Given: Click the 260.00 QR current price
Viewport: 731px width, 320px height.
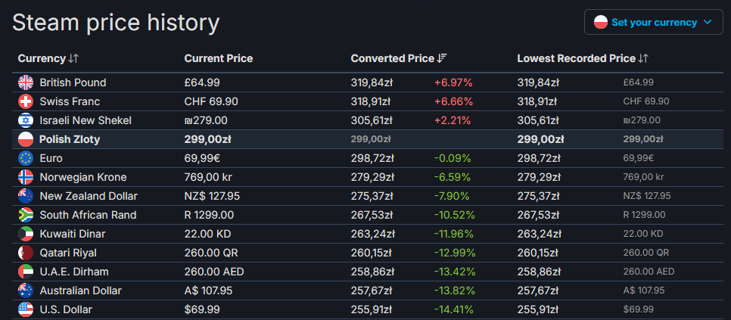Looking at the screenshot, I should 211,253.
